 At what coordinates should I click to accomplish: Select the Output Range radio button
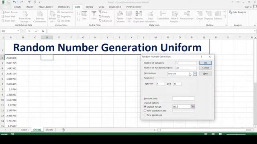[145, 107]
